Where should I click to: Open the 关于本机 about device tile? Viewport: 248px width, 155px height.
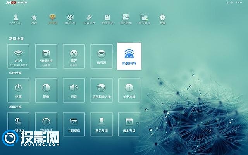[x=129, y=90]
